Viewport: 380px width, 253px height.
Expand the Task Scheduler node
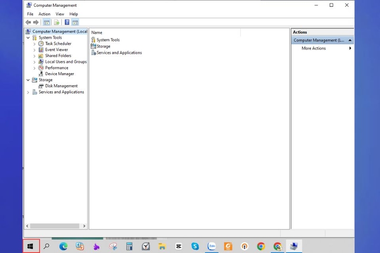[x=34, y=44]
